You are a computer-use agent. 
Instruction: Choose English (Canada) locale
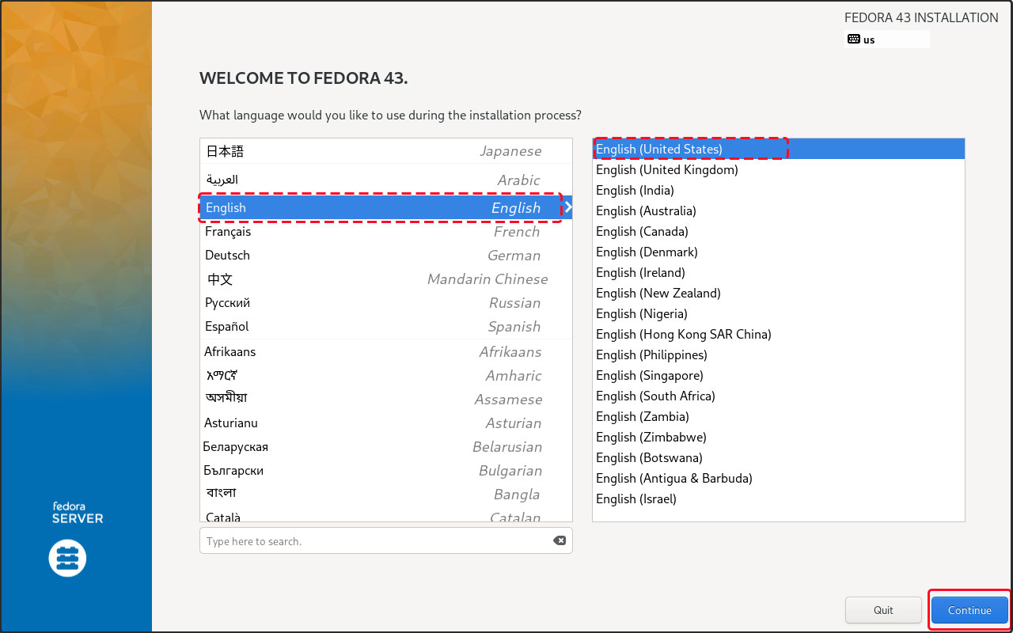(x=642, y=231)
